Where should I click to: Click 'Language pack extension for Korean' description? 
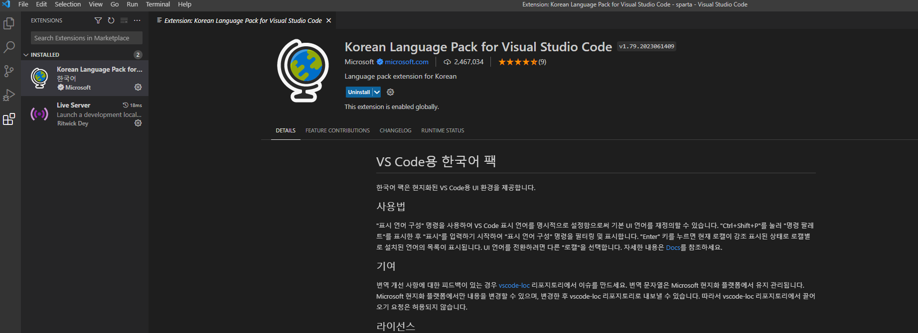(x=400, y=76)
